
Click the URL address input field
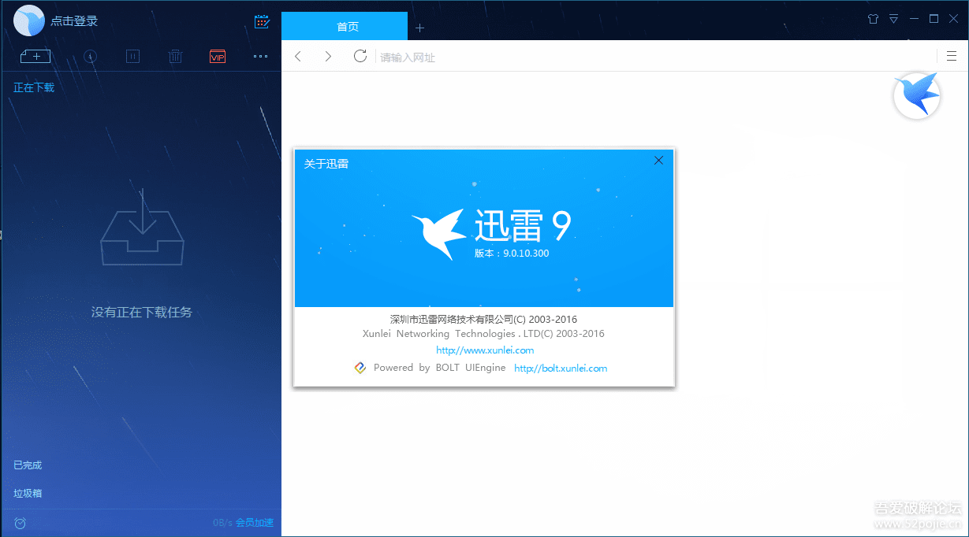552,56
